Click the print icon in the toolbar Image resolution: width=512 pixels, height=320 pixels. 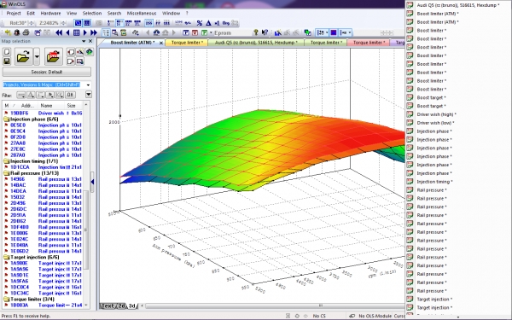click(x=26, y=32)
